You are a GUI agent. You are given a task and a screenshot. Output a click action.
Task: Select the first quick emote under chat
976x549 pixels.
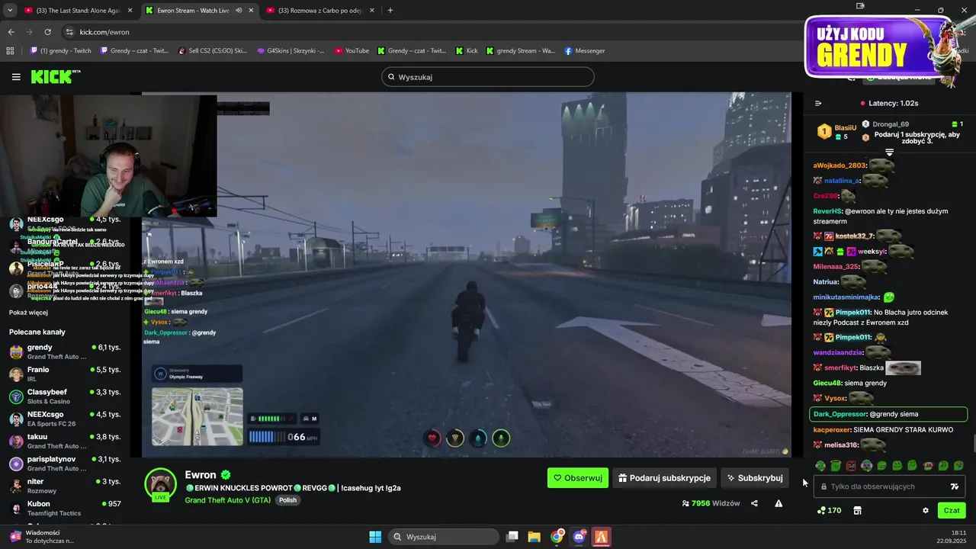pos(820,465)
